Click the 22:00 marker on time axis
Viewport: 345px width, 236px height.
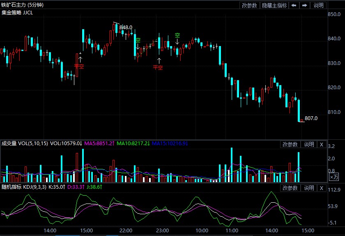pos(126,231)
